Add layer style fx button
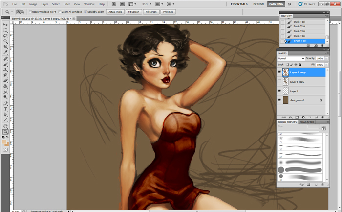 click(291, 118)
